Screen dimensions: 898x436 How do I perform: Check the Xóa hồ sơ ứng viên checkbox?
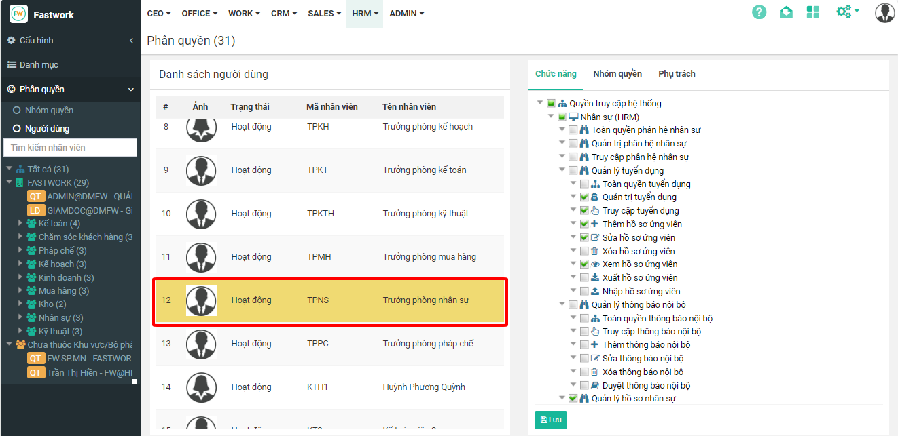(584, 251)
